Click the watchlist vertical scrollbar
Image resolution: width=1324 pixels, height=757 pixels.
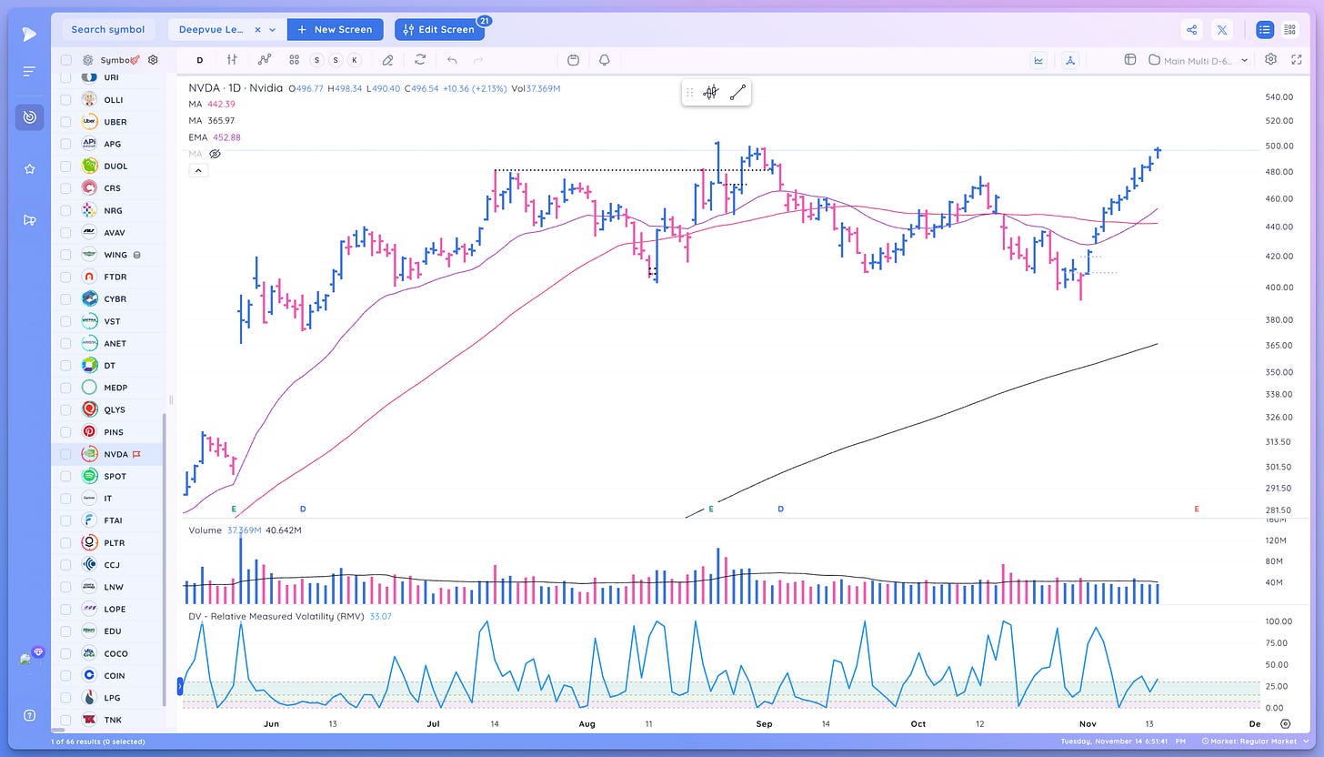click(x=165, y=560)
